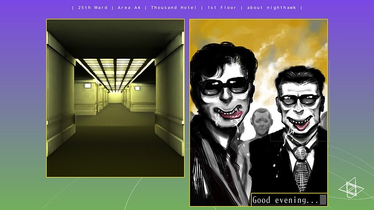This screenshot has width=374, height=210.
Task: Click the left man's grinning mouth
Action: click(x=228, y=114)
